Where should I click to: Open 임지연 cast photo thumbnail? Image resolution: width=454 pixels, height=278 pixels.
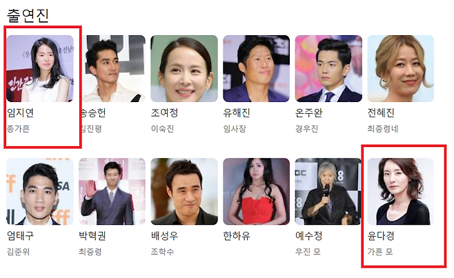click(40, 68)
